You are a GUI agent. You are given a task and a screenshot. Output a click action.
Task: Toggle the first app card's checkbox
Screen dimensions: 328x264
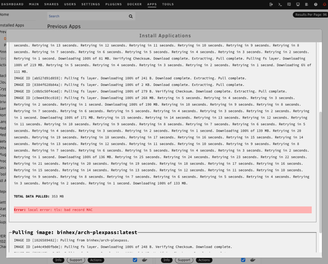[135, 260]
